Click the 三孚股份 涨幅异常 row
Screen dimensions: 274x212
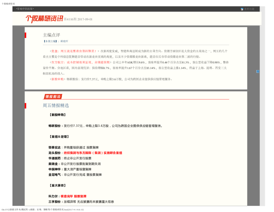point(81,202)
